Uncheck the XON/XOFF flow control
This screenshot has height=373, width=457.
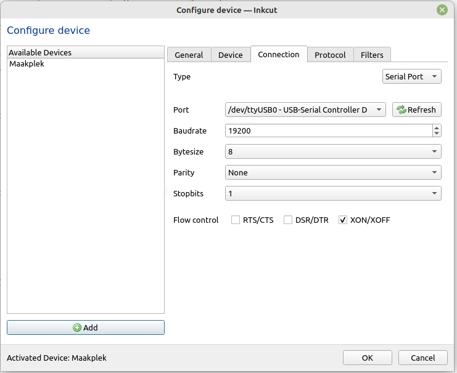pyautogui.click(x=343, y=220)
